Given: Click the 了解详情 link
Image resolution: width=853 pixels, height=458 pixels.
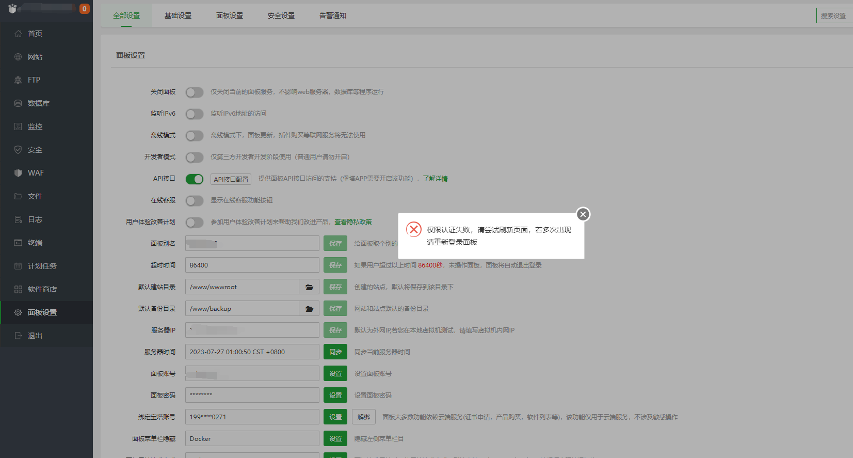Looking at the screenshot, I should coord(435,179).
